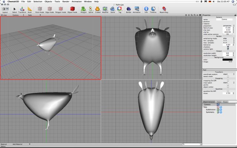Open the File menu
Viewport: 237px width, 148px height.
[x=23, y=1]
